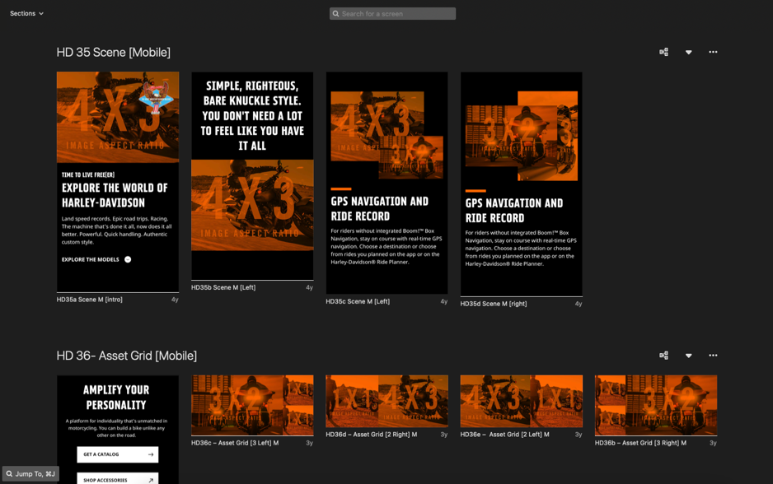Click the HD36c – Asset Grid [3 Left] M label
The width and height of the screenshot is (773, 484).
(x=235, y=443)
